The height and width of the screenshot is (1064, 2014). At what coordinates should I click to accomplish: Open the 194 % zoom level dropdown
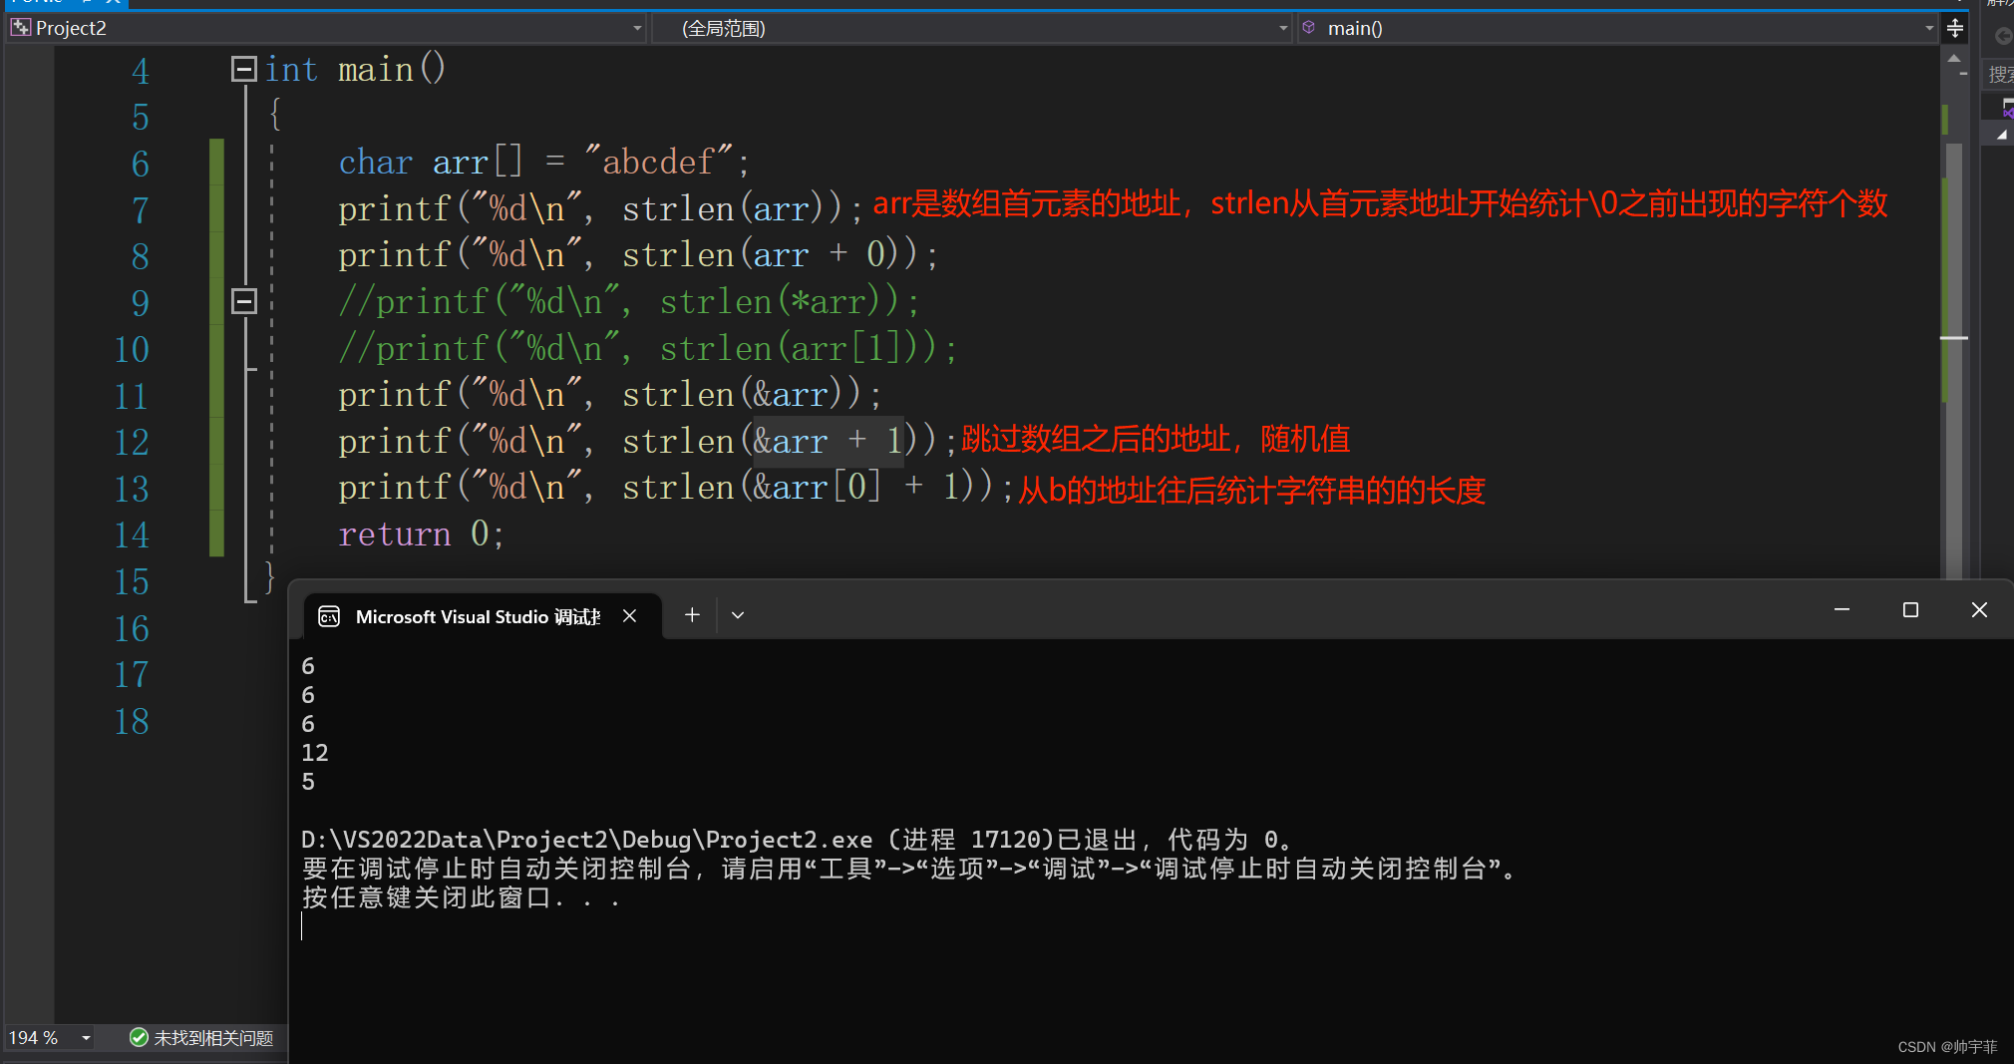click(86, 1038)
